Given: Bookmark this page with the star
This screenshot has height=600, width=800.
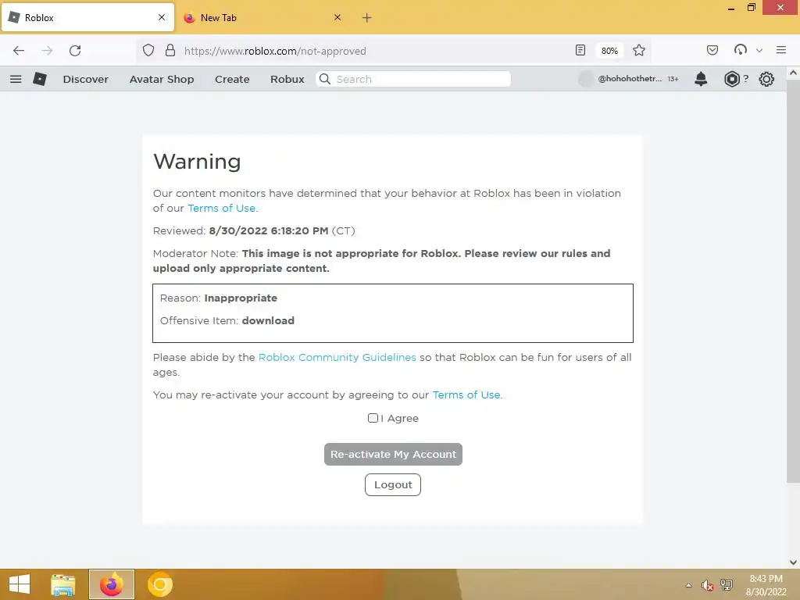Looking at the screenshot, I should tap(639, 51).
